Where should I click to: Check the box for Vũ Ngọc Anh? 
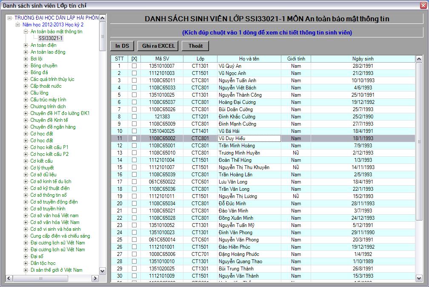[x=134, y=73]
